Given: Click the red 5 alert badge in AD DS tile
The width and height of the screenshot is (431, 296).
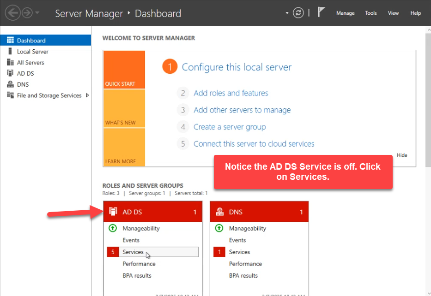Looking at the screenshot, I should coord(113,252).
